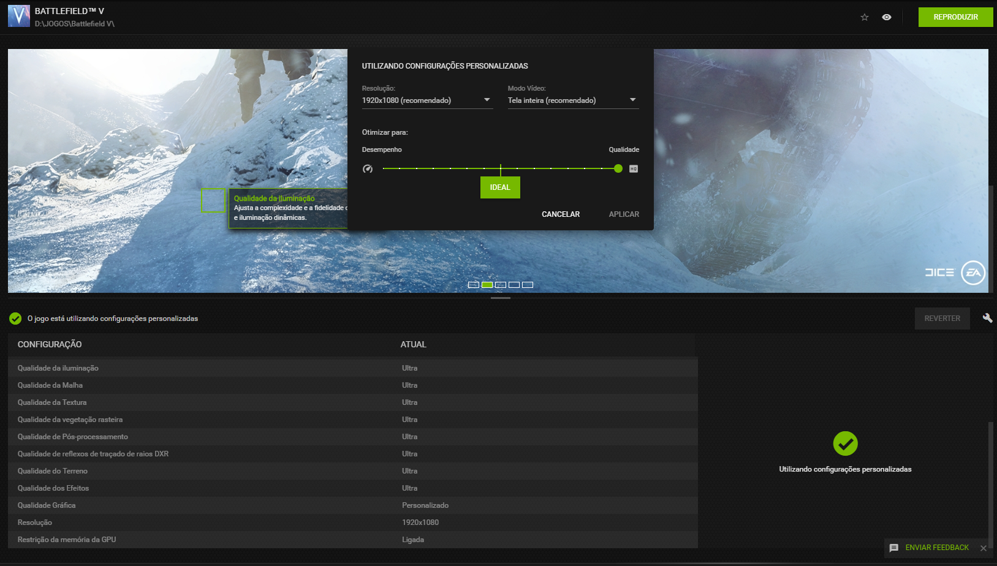Click the reflexos de traçado de raios DXR row

(x=353, y=454)
